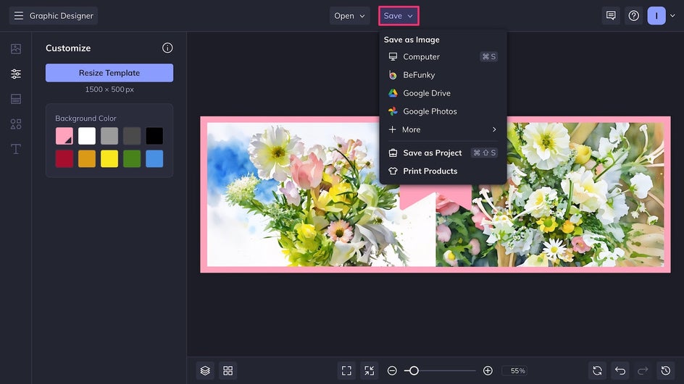The height and width of the screenshot is (384, 684).
Task: Open the Graphics shapes sidebar icon
Action: pos(16,124)
